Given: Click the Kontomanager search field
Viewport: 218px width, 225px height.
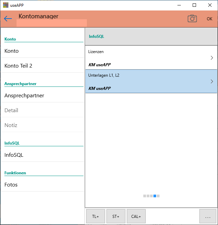Looking at the screenshot, I should [x=52, y=23].
